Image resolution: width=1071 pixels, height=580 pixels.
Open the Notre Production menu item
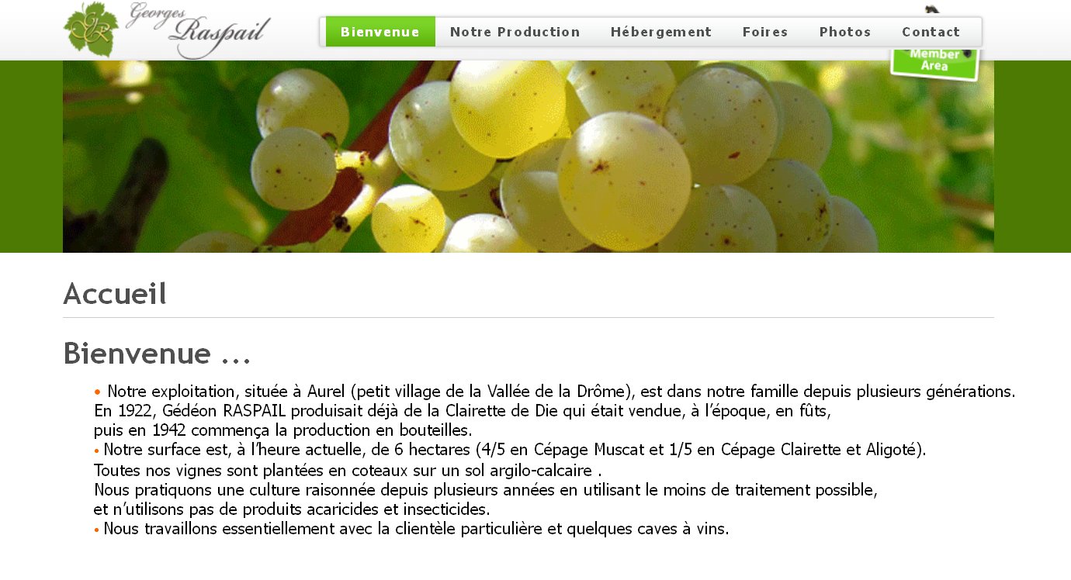tap(515, 32)
